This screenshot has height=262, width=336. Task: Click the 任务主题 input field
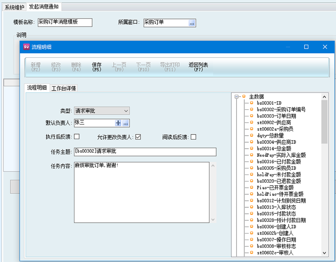145,152
